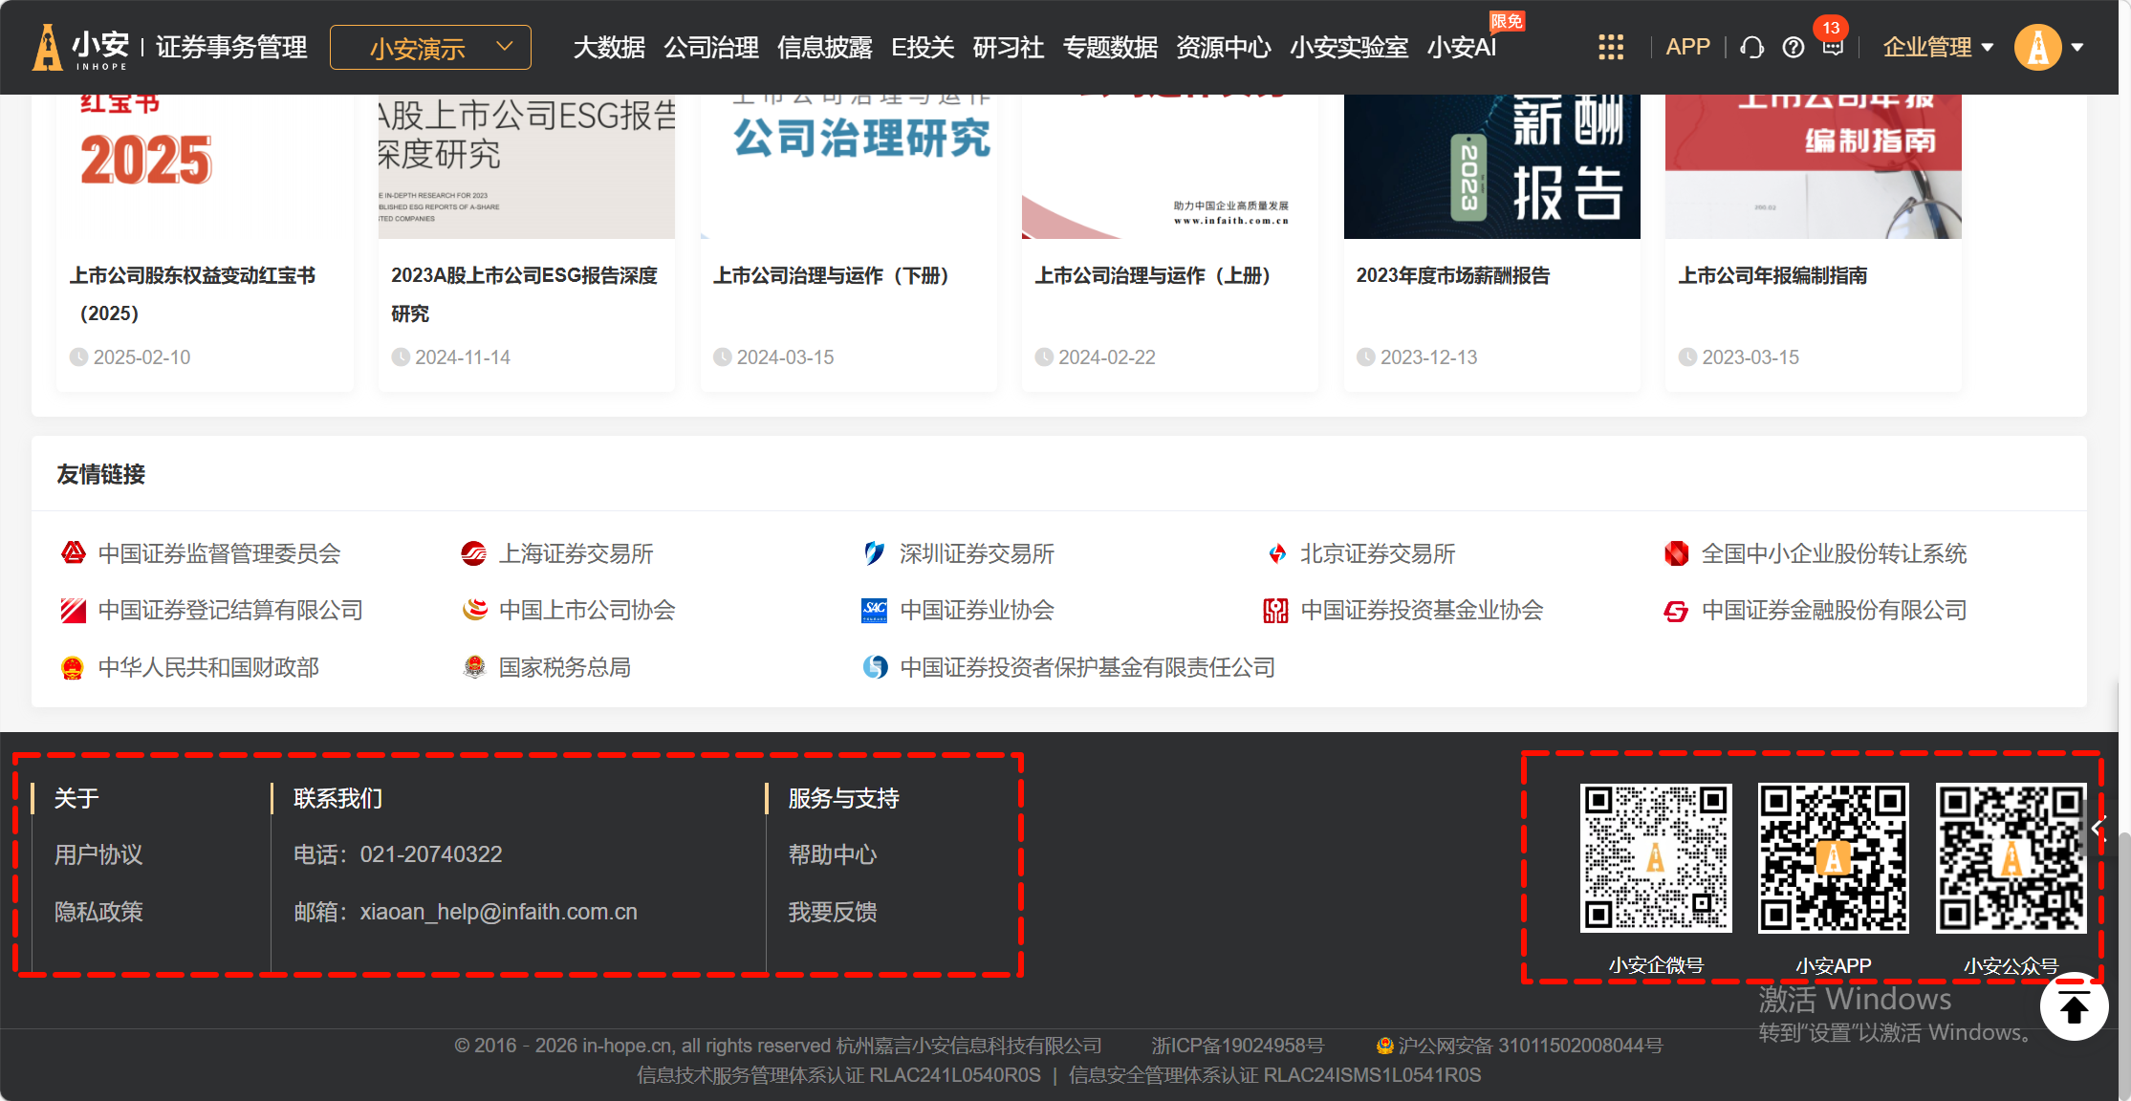Click the orange user avatar icon
Screen dimensions: 2131x1101
tap(2037, 47)
